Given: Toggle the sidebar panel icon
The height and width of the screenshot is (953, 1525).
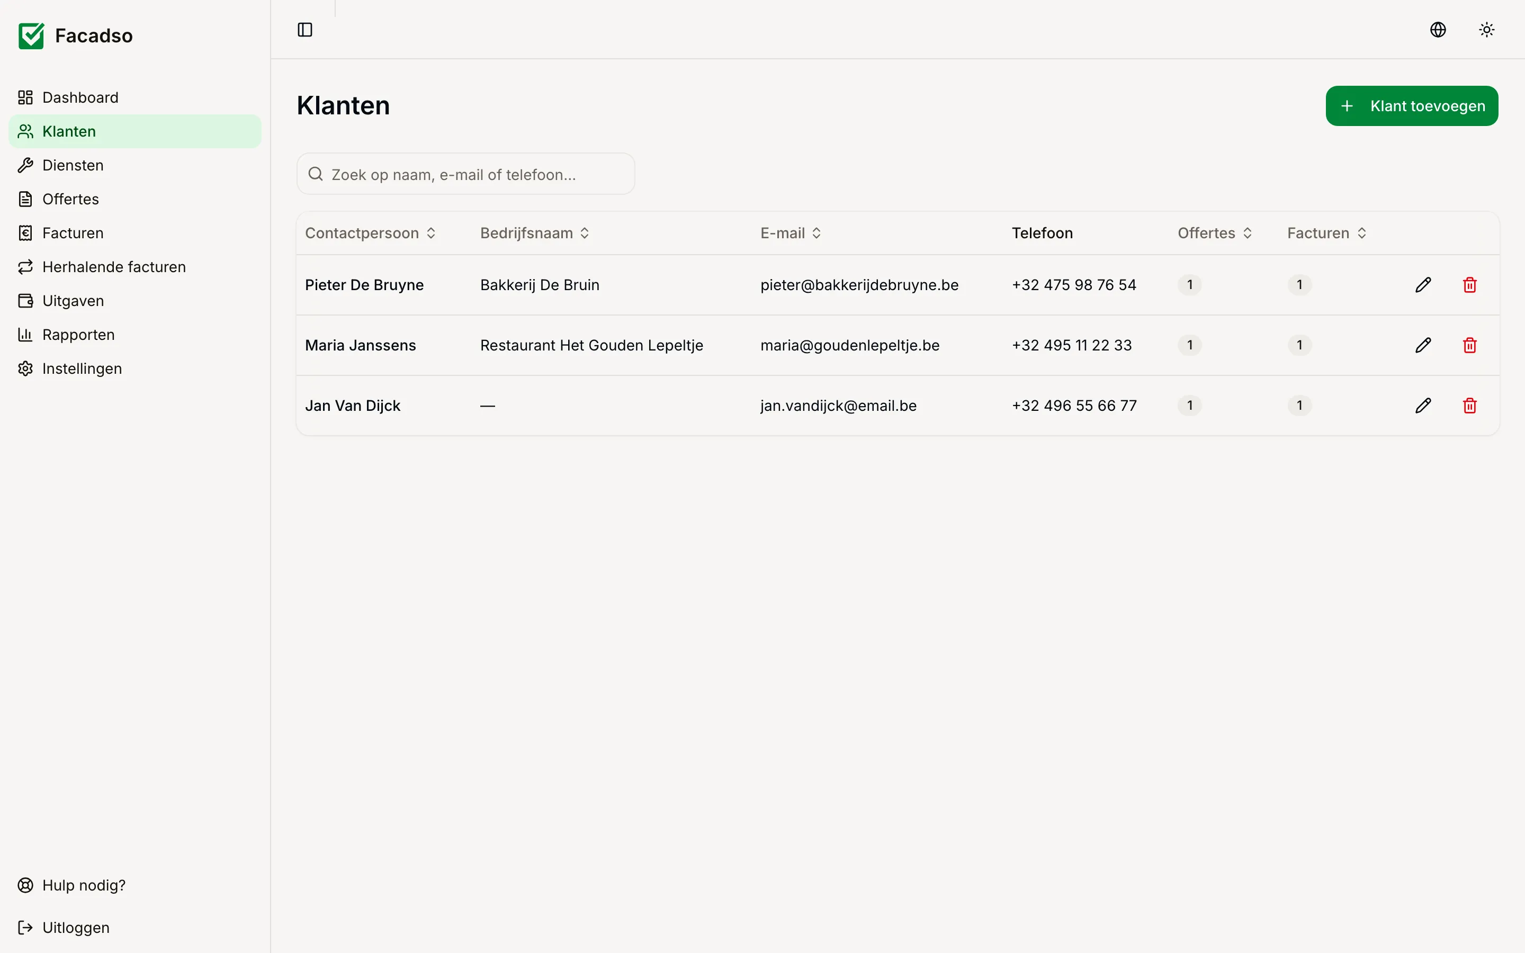Looking at the screenshot, I should (305, 30).
